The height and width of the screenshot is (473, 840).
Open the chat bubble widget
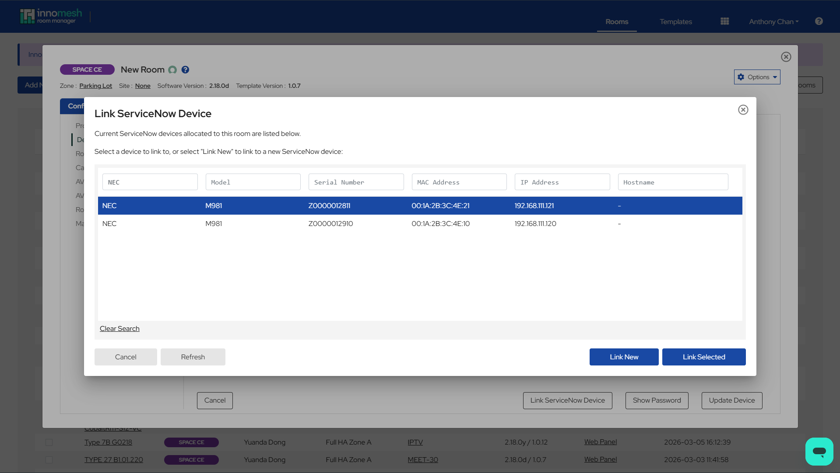click(819, 451)
